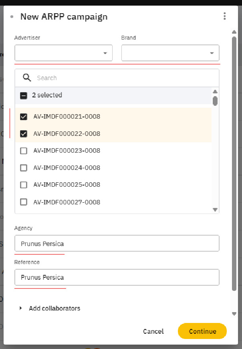Check AV-IMDF000023-0008 checkbox
Viewport: 242px width, 349px height.
coord(24,151)
